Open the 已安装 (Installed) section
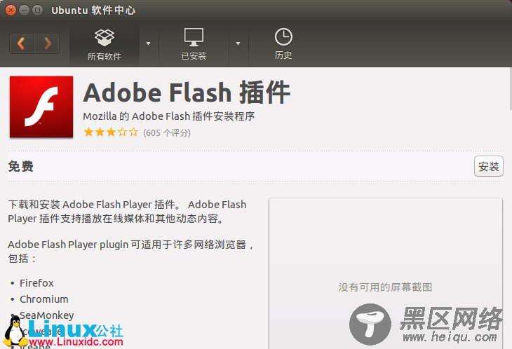This screenshot has height=349, width=512. click(194, 45)
